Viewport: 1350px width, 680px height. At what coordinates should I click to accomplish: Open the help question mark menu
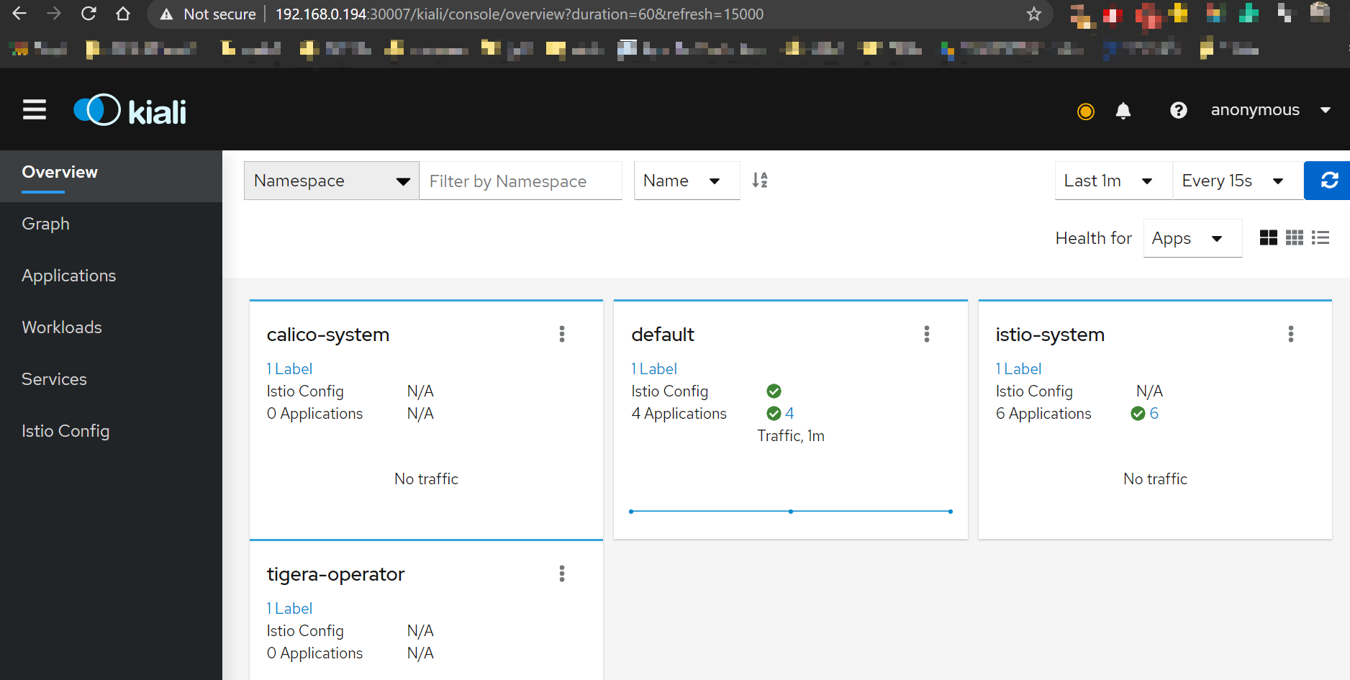point(1179,110)
